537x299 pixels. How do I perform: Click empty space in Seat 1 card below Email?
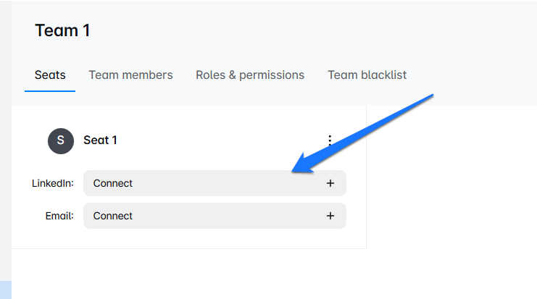(188, 239)
